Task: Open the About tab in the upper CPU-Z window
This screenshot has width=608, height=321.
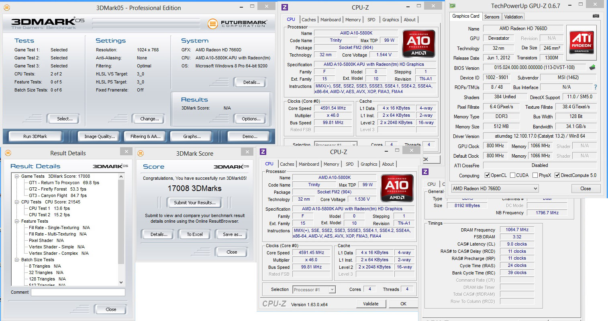Action: [410, 20]
